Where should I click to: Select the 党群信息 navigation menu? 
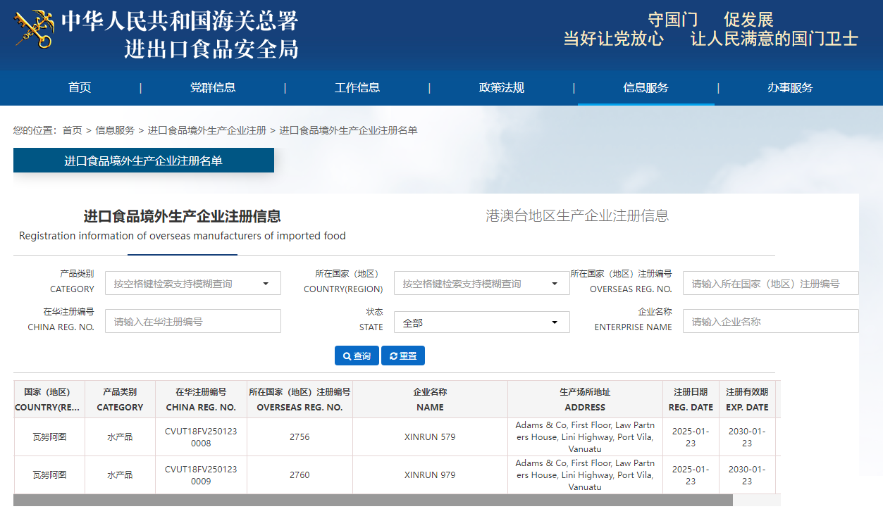tap(213, 88)
